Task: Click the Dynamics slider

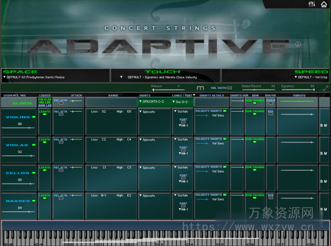Action: 298,90
